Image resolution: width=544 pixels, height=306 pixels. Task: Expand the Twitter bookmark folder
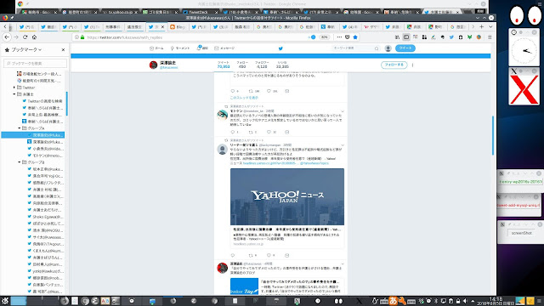(x=14, y=88)
